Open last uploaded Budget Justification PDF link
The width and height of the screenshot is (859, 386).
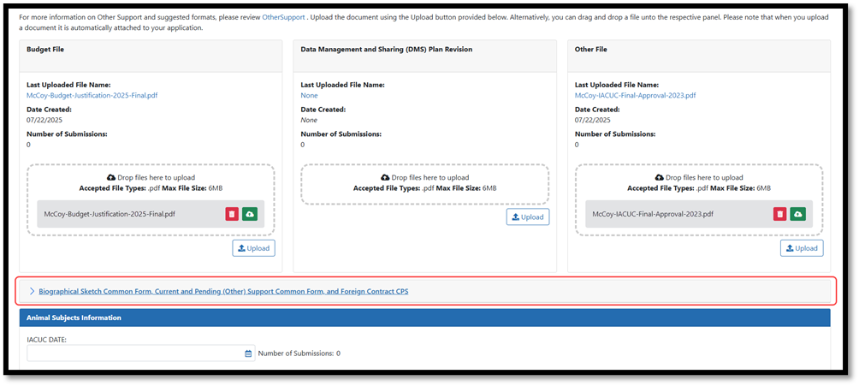coord(92,95)
